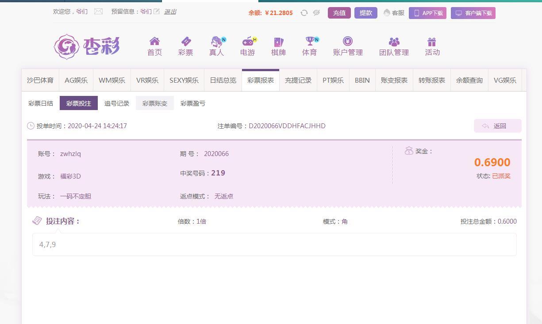Image resolution: width=542 pixels, height=324 pixels.
Task: Select the 追号记录 sub-tab
Action: coord(117,103)
